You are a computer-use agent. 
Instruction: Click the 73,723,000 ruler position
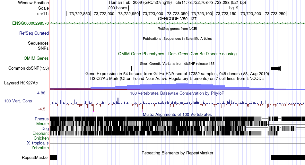(x=153, y=13)
